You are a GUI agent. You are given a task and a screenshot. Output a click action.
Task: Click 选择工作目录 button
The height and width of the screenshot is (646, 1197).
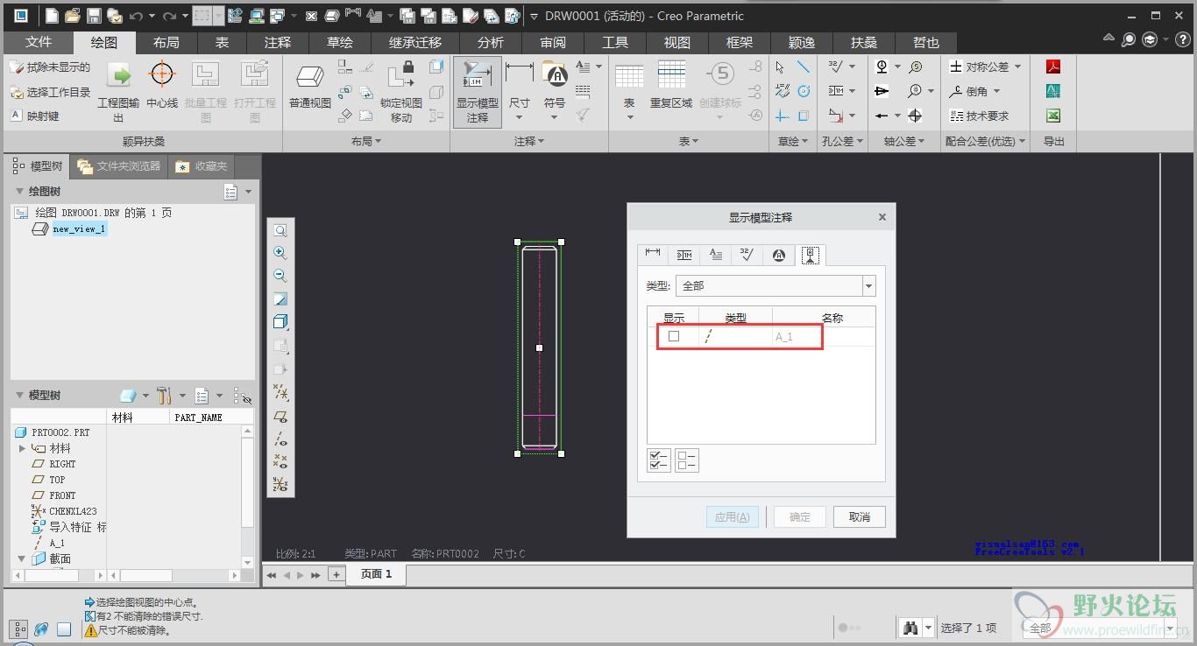51,92
